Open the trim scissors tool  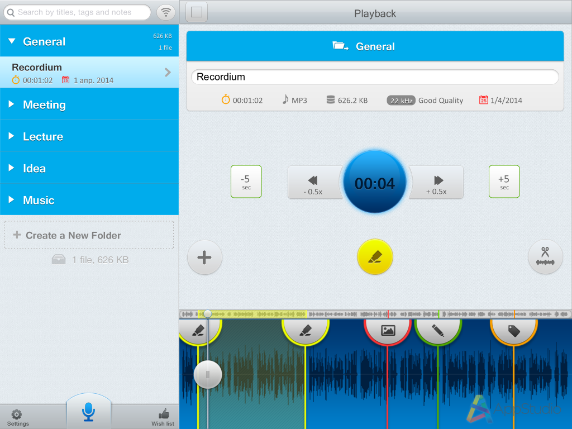click(x=545, y=257)
